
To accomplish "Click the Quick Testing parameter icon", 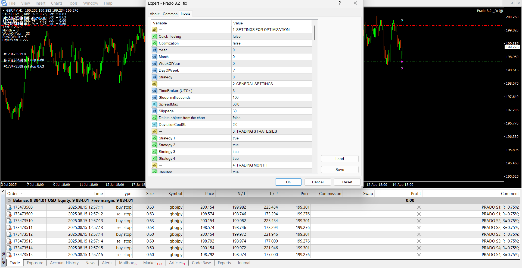I will 154,36.
